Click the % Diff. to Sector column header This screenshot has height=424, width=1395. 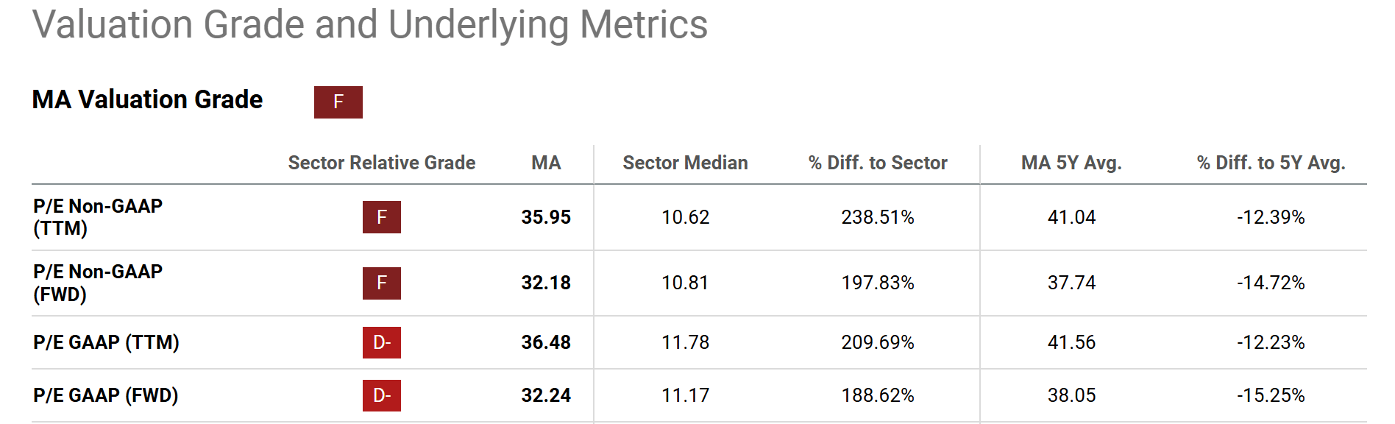pyautogui.click(x=878, y=163)
